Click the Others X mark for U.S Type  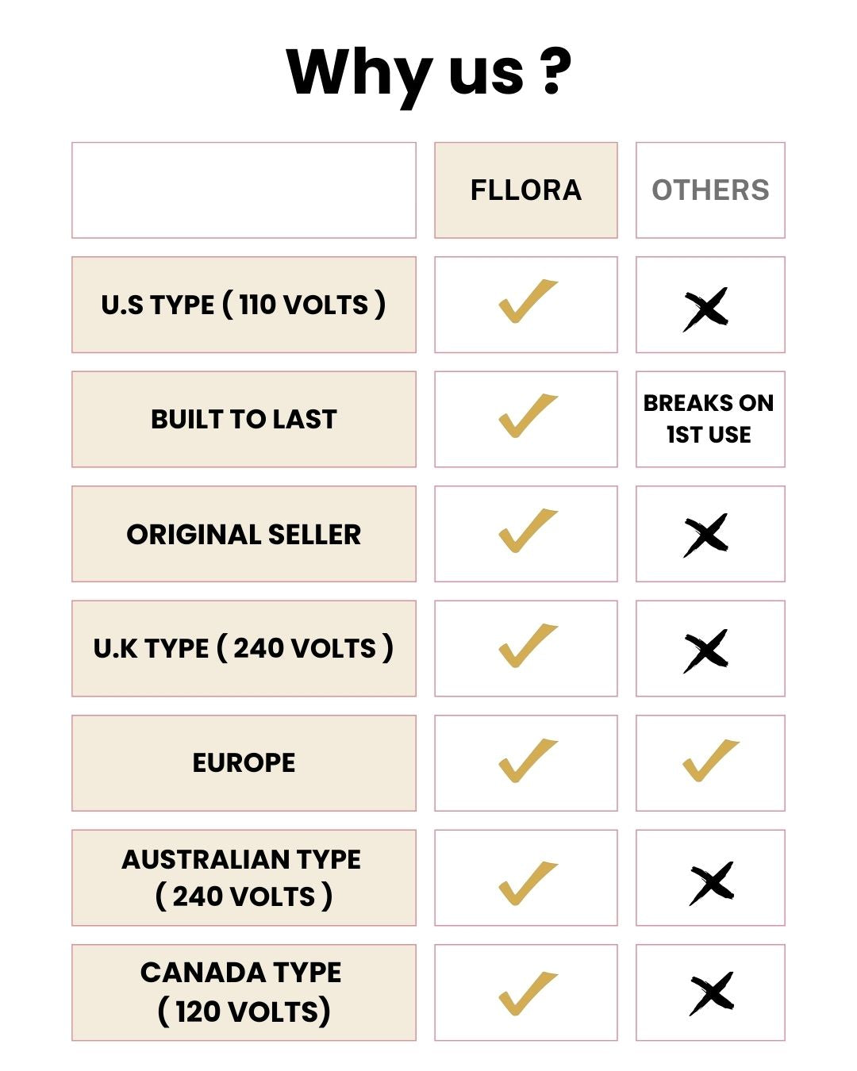pos(705,309)
